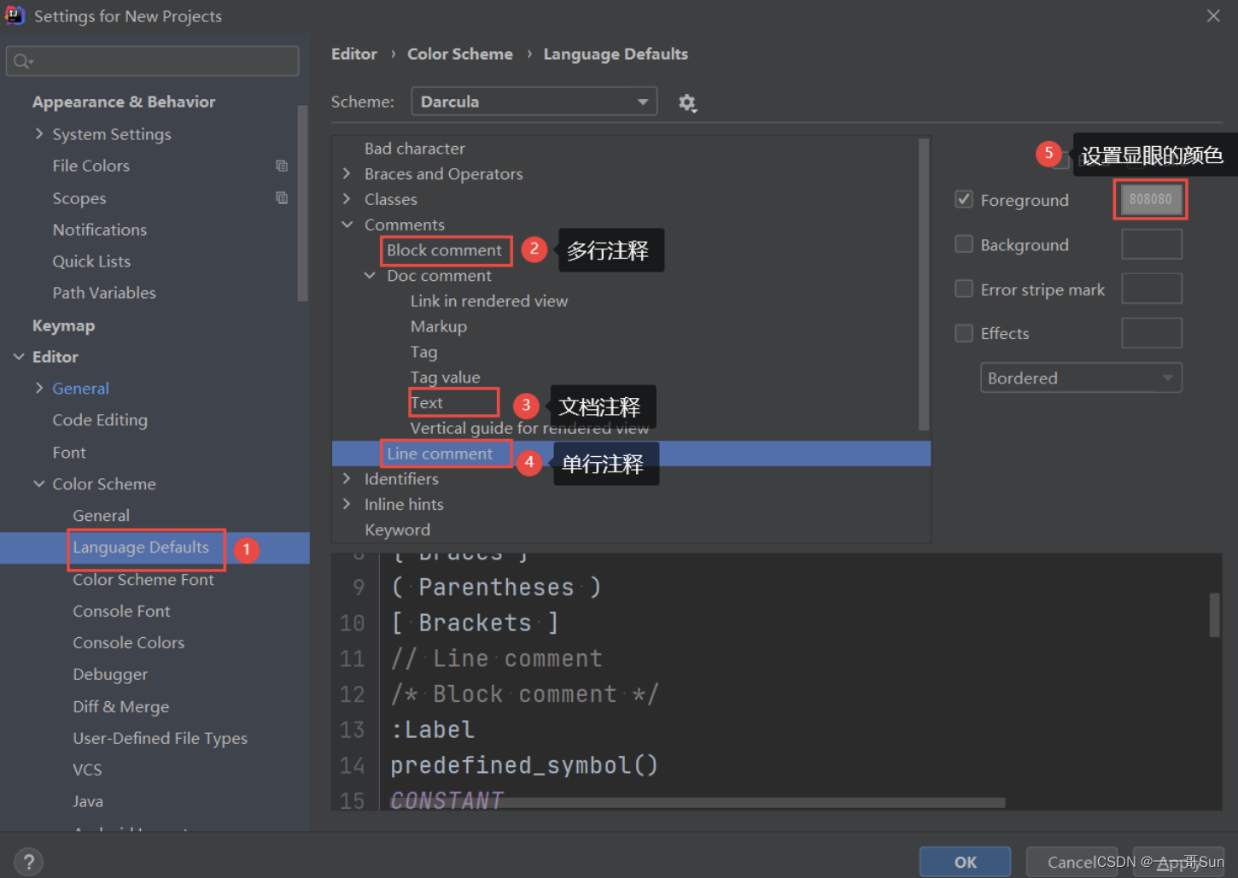This screenshot has width=1238, height=878.
Task: Collapse the Editor section
Action: click(x=19, y=356)
